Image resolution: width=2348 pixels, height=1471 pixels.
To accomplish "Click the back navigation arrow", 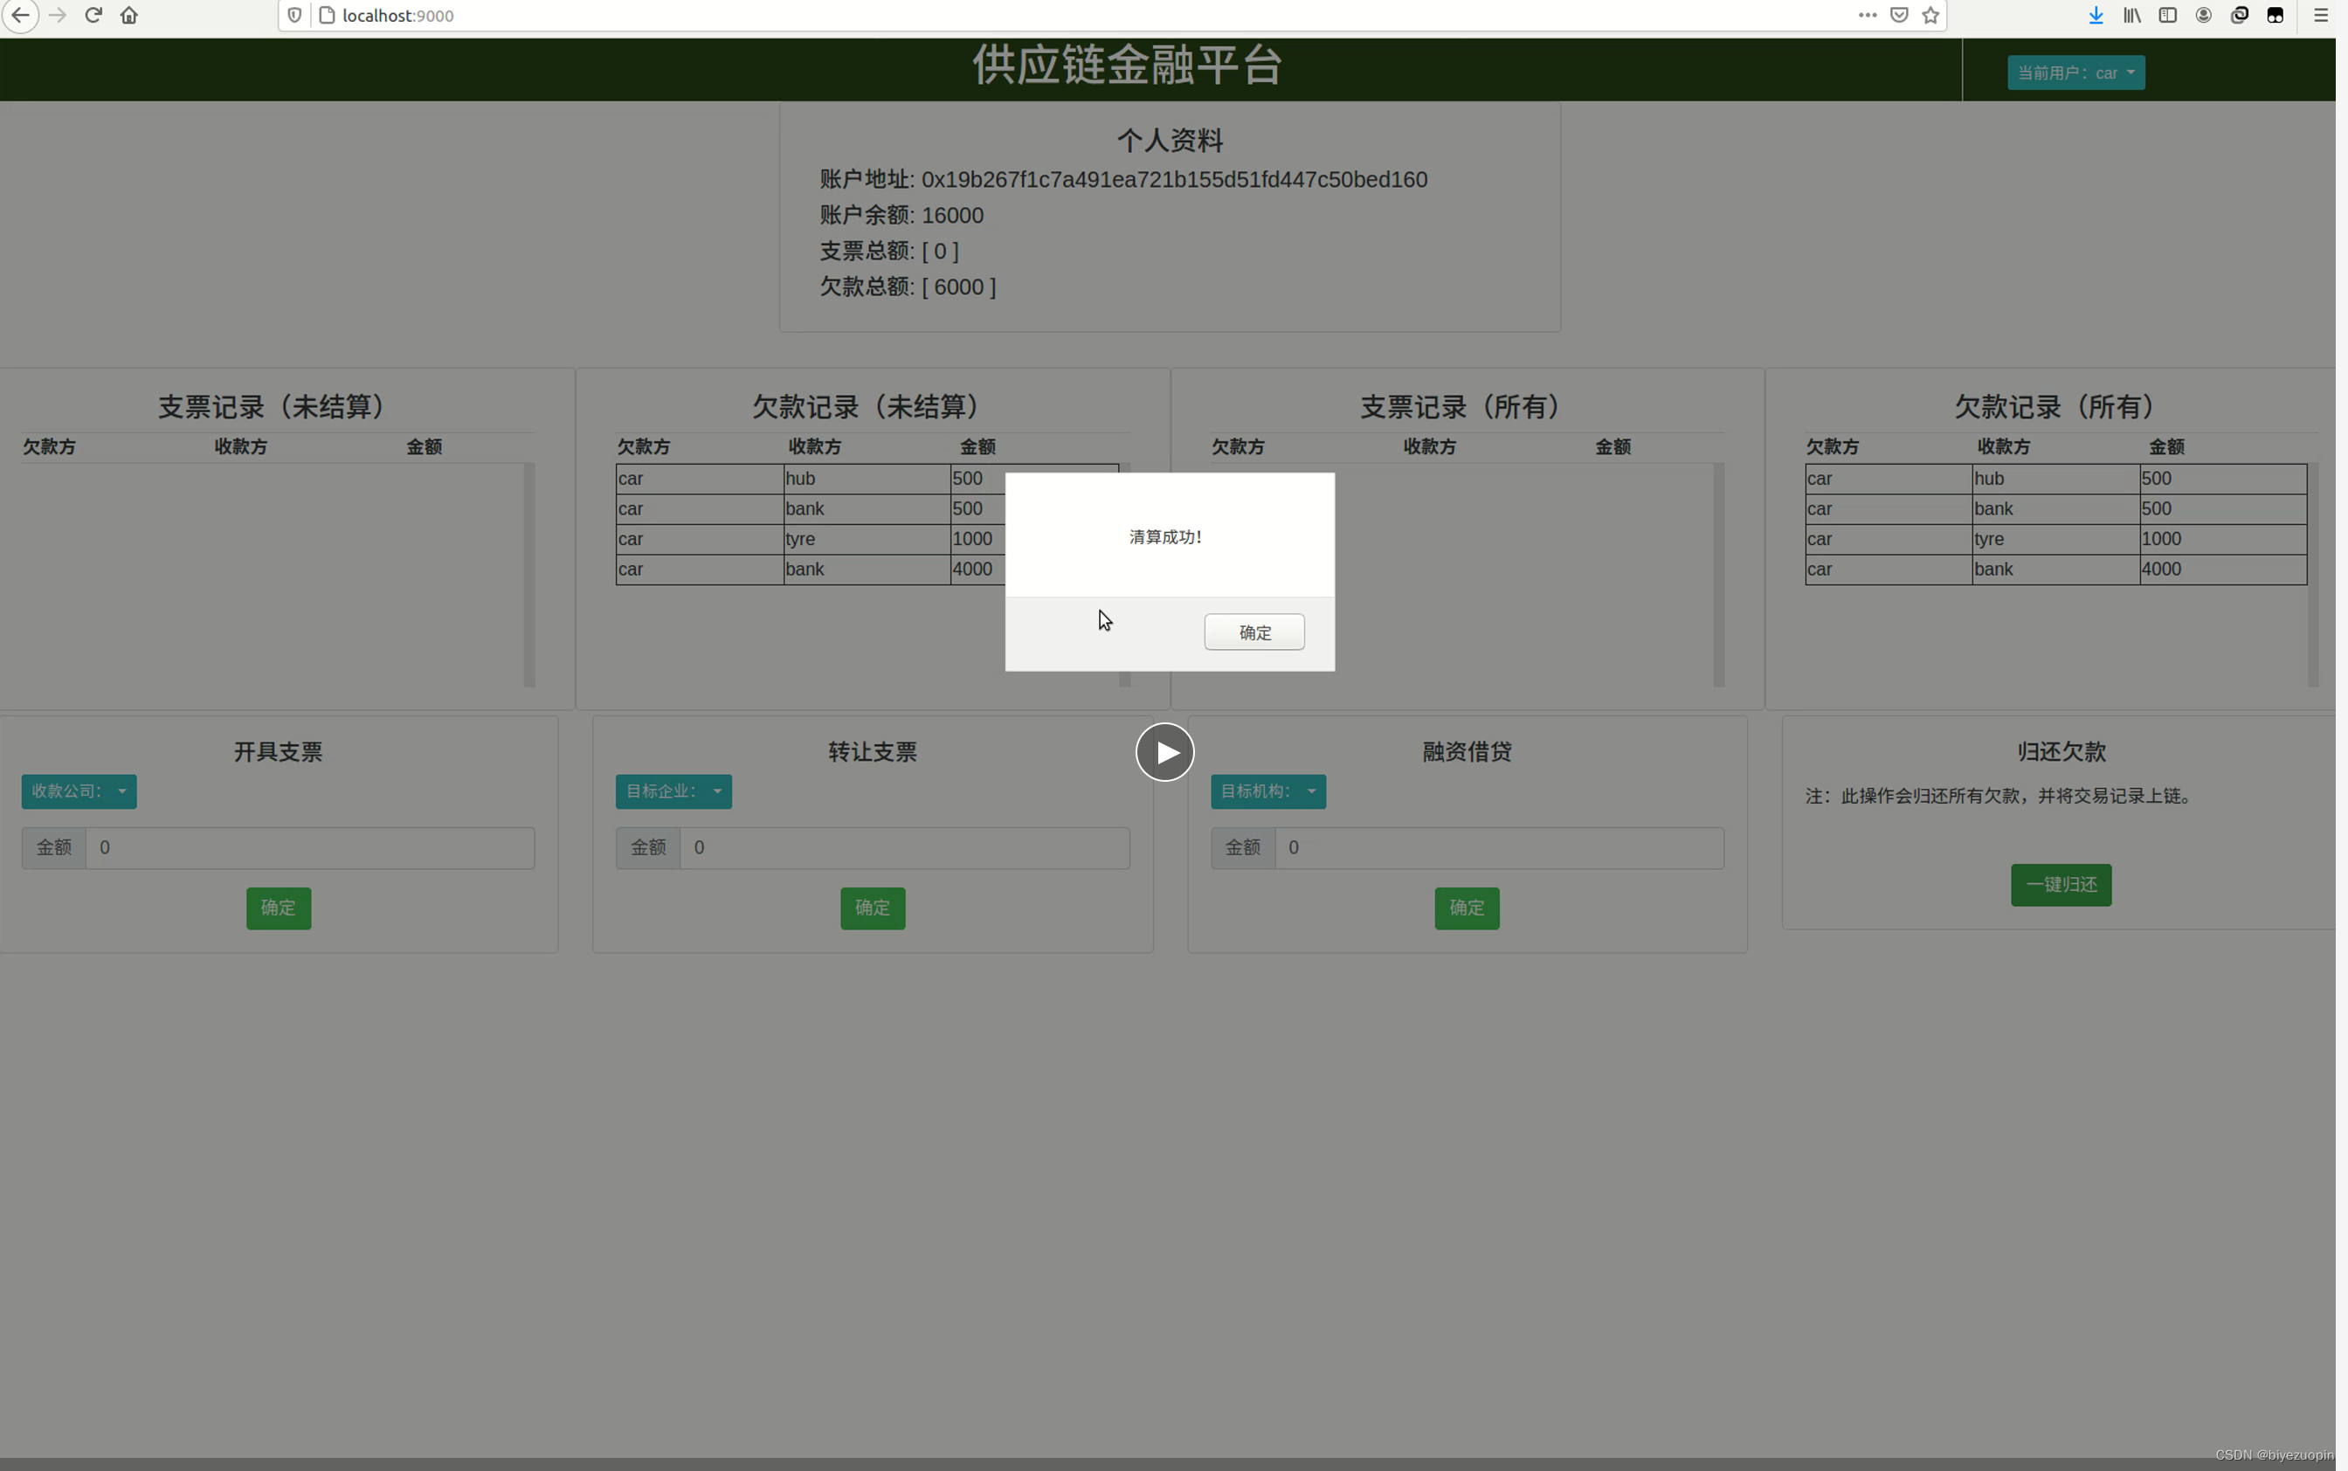I will (x=20, y=16).
